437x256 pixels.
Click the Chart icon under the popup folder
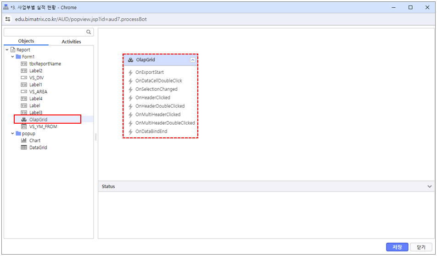[x=24, y=141]
